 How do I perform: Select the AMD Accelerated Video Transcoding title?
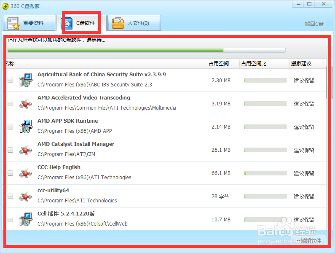tap(84, 98)
